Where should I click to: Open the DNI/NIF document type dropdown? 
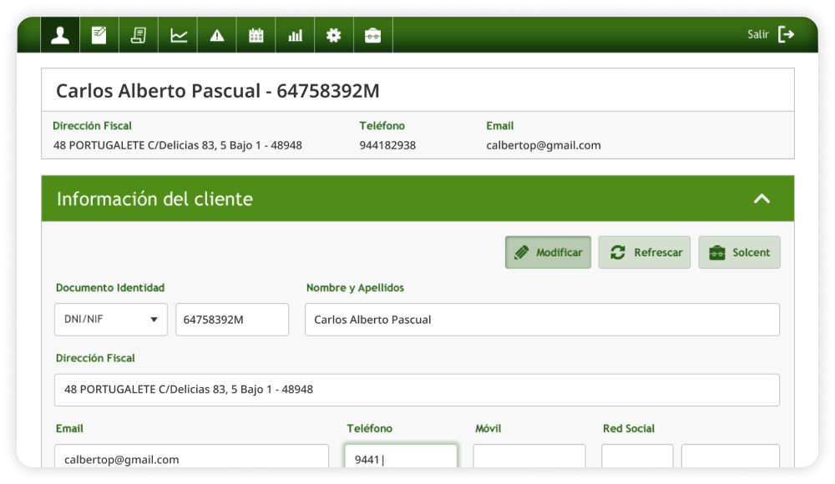tap(111, 320)
